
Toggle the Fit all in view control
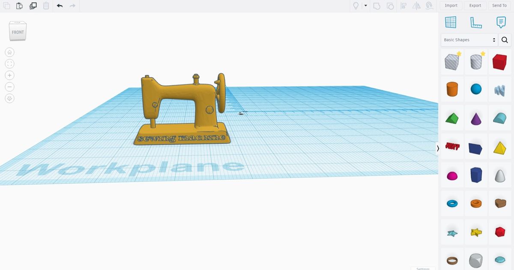pos(9,63)
